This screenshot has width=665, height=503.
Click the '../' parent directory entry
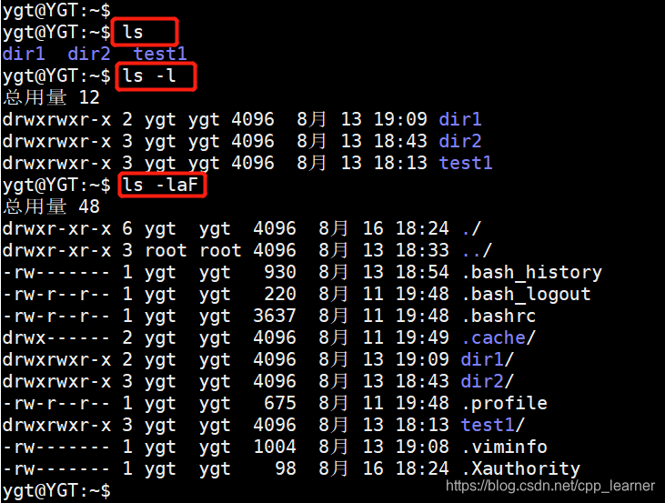coord(477,250)
